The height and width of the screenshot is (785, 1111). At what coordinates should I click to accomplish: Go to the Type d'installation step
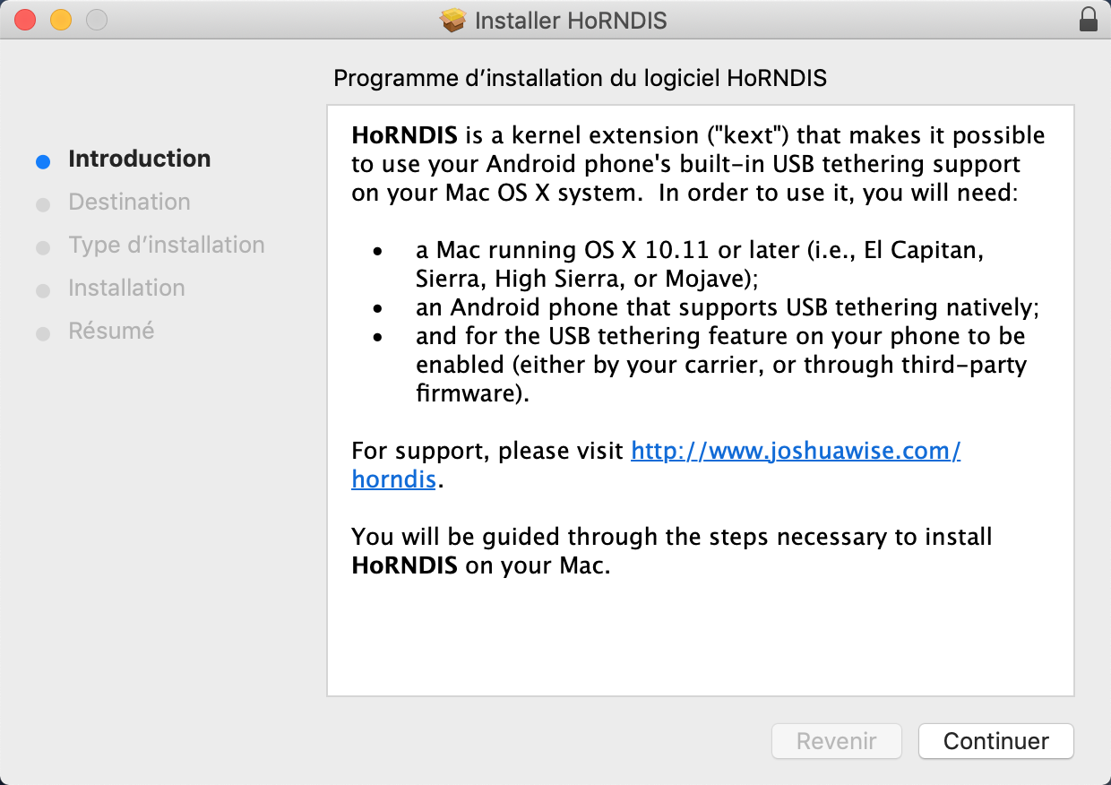pos(167,246)
